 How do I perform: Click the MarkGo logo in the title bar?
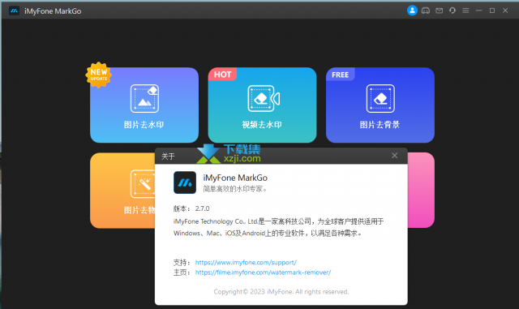coord(14,11)
